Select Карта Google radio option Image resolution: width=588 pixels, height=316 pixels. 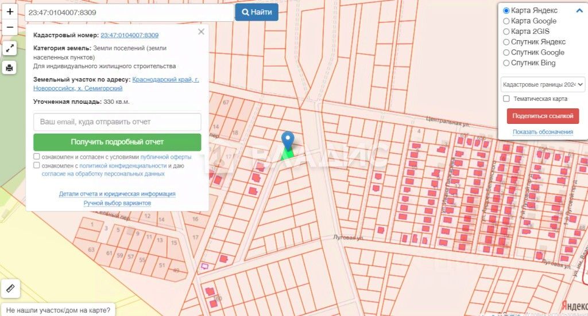(x=506, y=21)
